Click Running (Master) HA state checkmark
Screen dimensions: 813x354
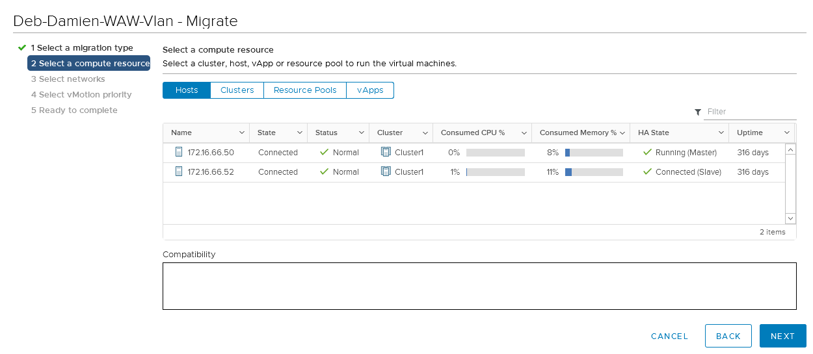(x=646, y=152)
